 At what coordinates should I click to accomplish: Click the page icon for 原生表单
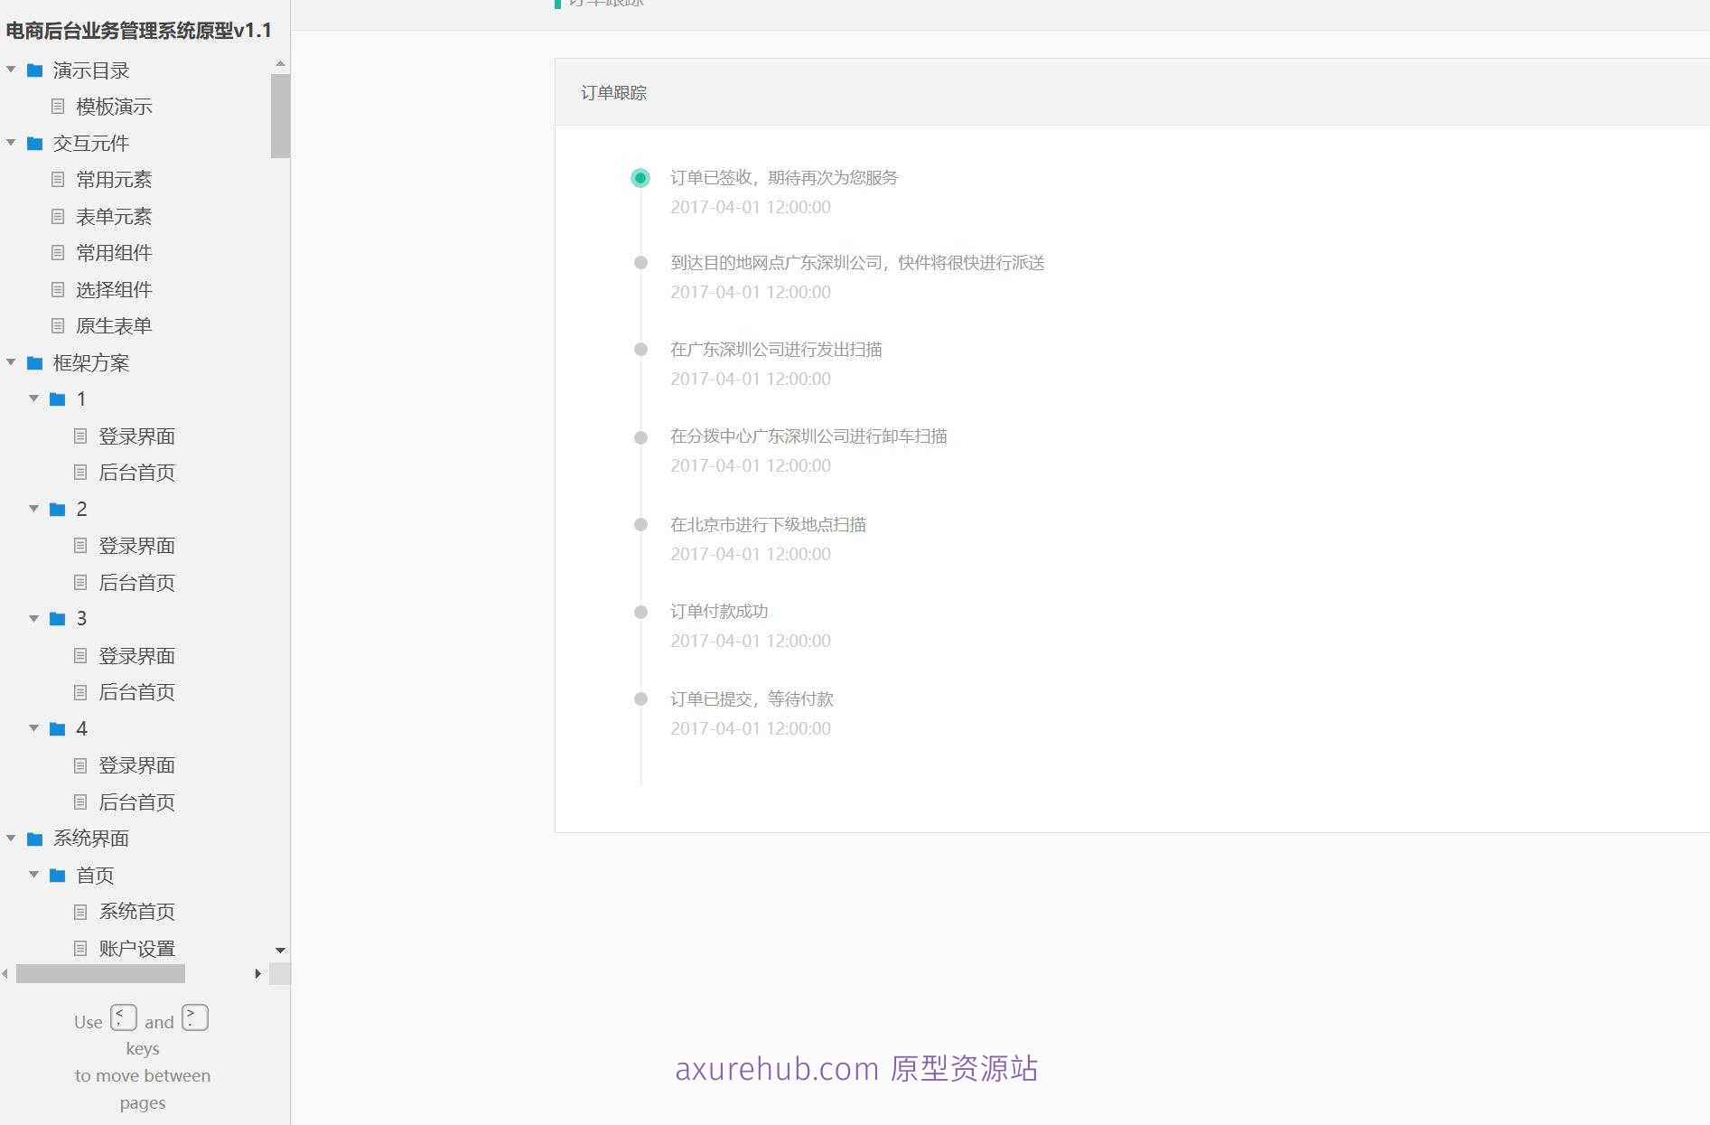57,325
